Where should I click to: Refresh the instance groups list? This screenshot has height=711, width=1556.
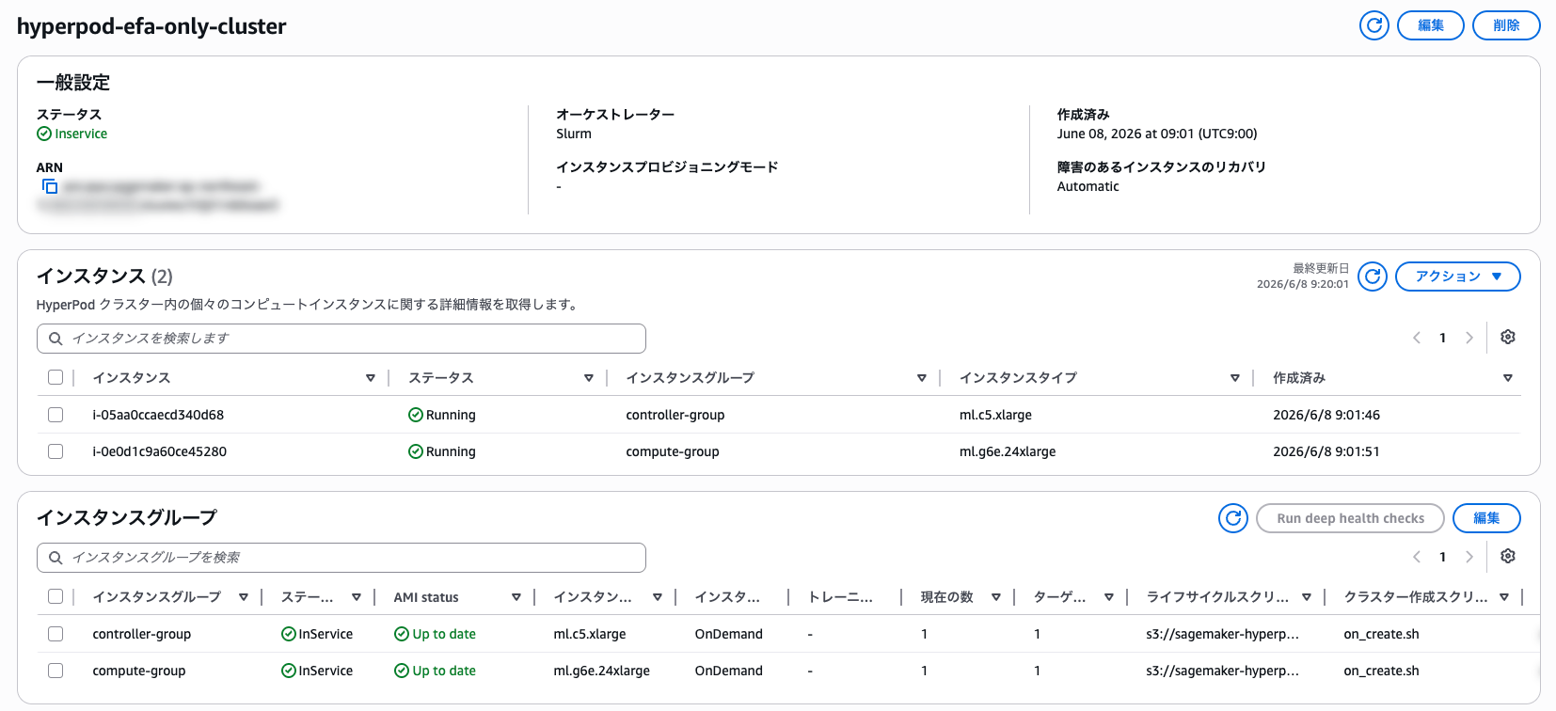1233,518
